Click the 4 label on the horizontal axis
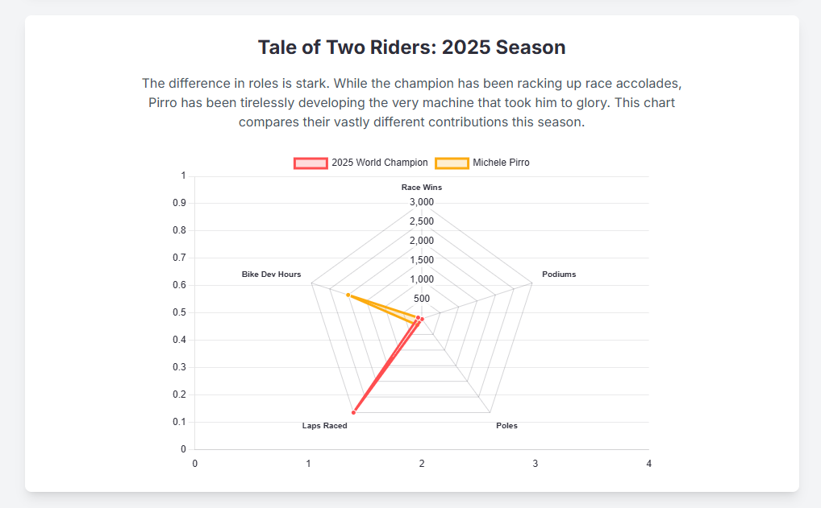Viewport: 821px width, 508px height. point(648,463)
